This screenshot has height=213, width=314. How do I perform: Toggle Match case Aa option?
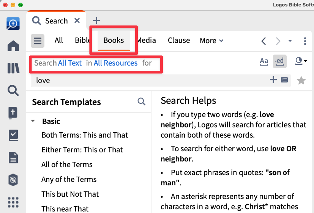coord(264,61)
